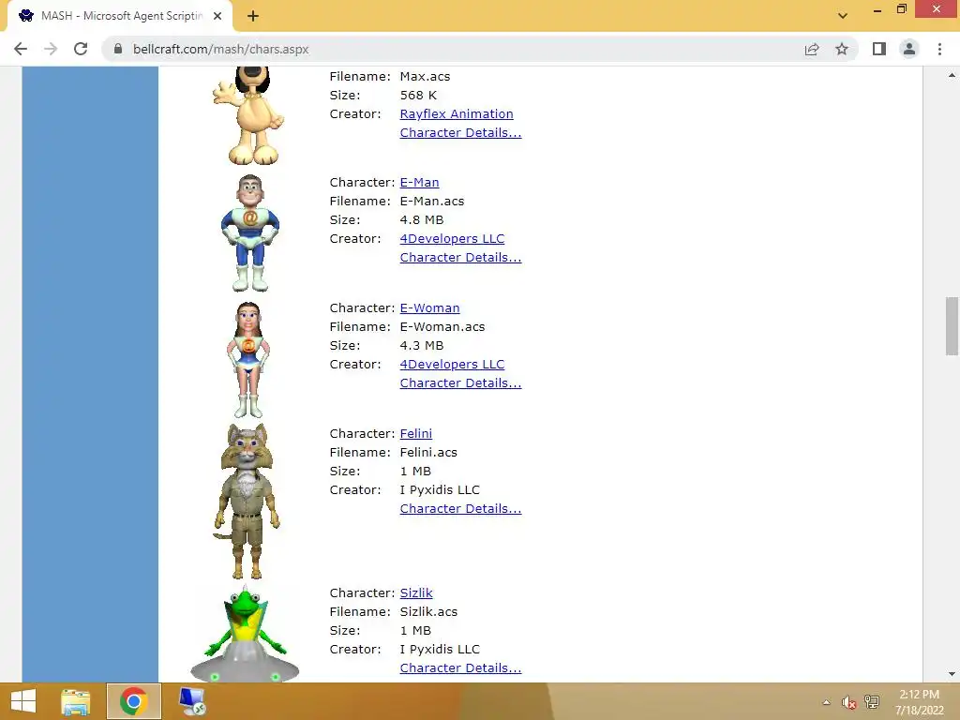960x720 pixels.
Task: Click the scrollbar up arrow
Action: point(952,75)
